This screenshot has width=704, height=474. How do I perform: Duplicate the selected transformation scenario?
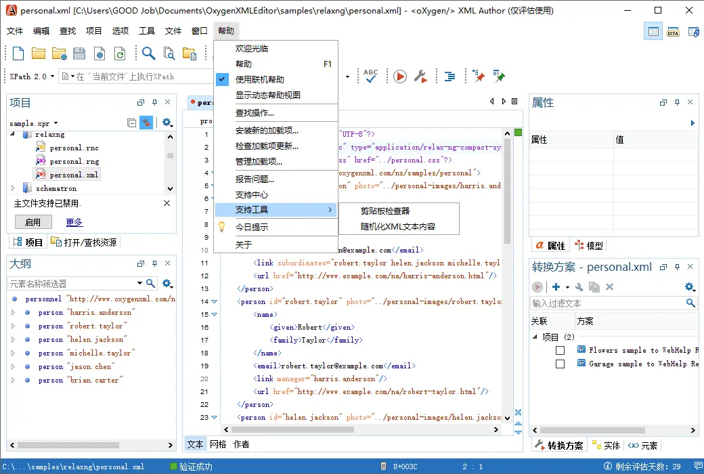594,286
